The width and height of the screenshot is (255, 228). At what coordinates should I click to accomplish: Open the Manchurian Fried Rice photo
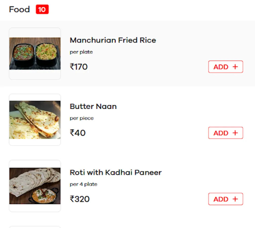(35, 53)
